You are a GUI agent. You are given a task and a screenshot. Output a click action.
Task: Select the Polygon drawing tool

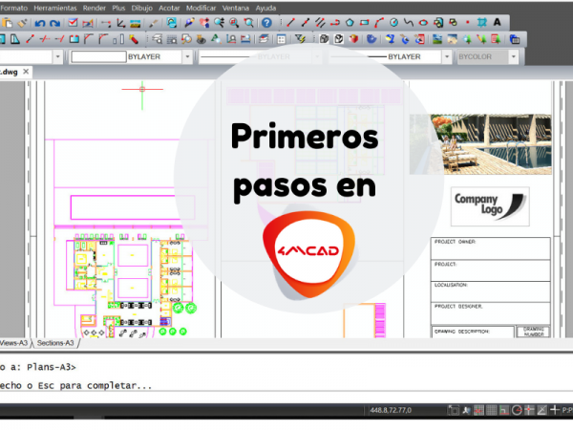tap(350, 23)
